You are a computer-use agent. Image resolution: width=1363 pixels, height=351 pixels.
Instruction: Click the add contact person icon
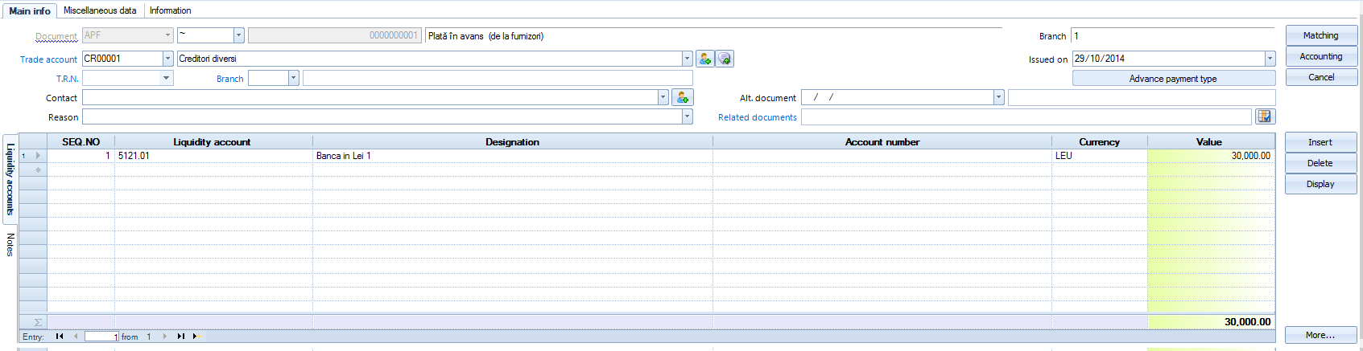pos(682,97)
